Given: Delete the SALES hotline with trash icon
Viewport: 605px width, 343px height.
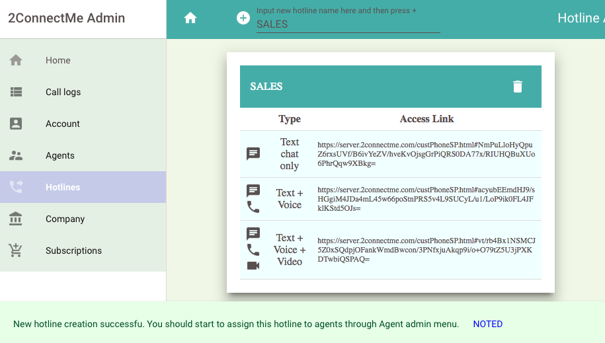Looking at the screenshot, I should click(517, 87).
